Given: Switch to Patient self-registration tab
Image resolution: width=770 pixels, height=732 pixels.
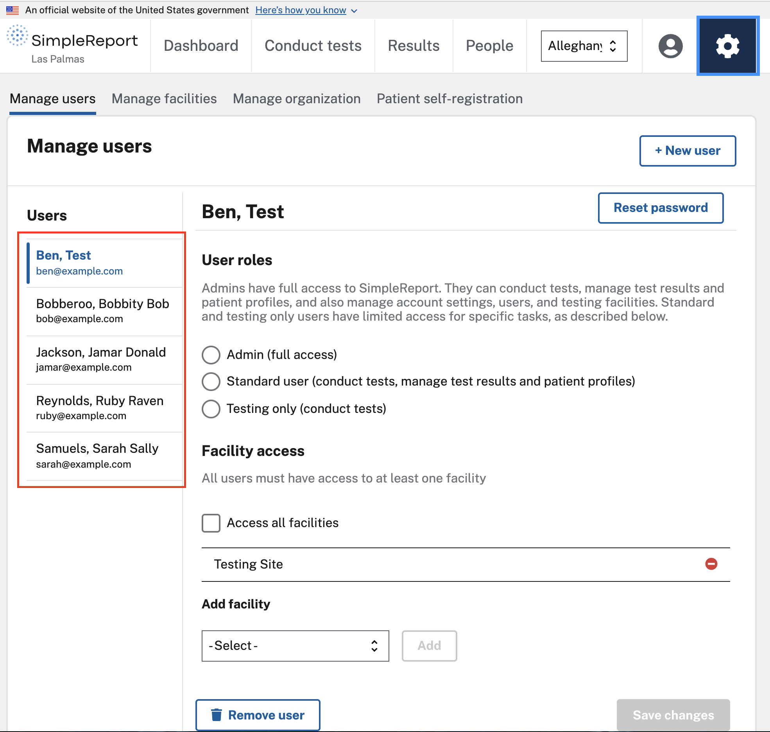Looking at the screenshot, I should tap(449, 99).
